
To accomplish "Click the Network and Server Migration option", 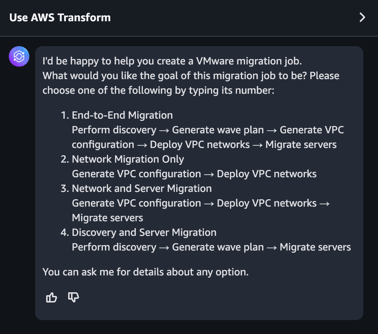I will [142, 188].
